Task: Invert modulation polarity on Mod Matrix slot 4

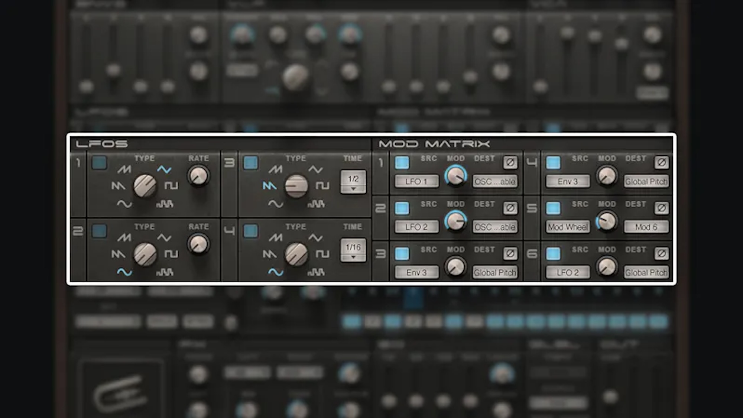Action: click(x=661, y=162)
